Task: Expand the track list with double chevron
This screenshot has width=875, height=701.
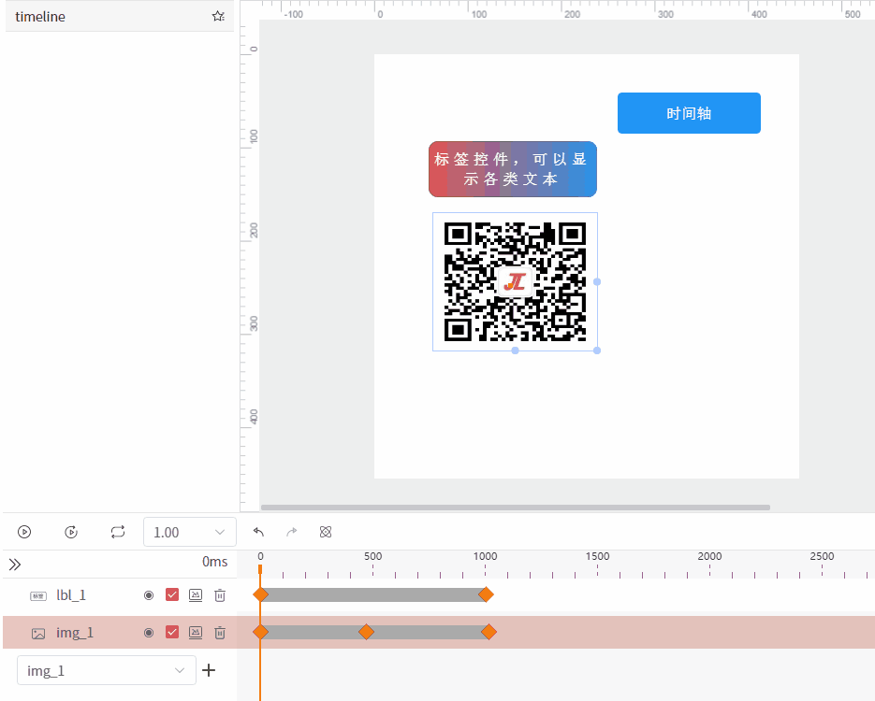Action: pos(15,565)
